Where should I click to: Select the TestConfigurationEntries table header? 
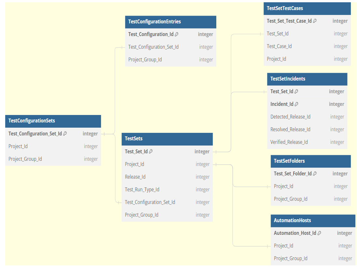(x=170, y=22)
